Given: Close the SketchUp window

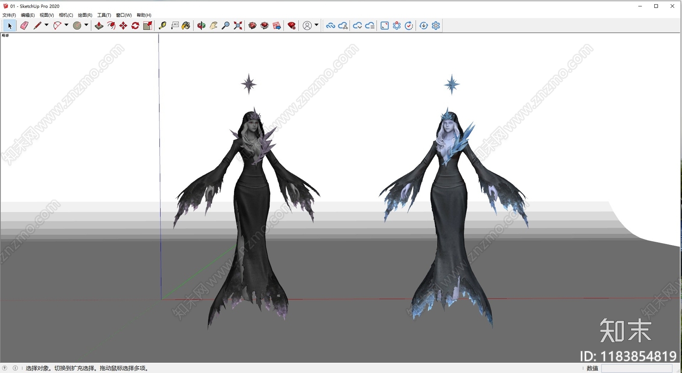Looking at the screenshot, I should click(673, 6).
